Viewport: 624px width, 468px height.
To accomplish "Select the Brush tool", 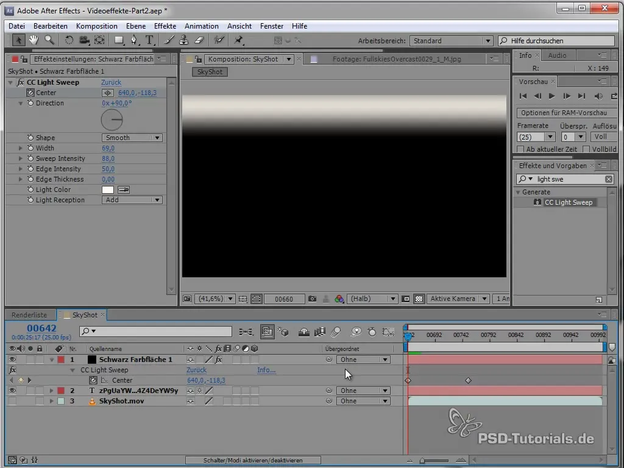I will pyautogui.click(x=169, y=40).
